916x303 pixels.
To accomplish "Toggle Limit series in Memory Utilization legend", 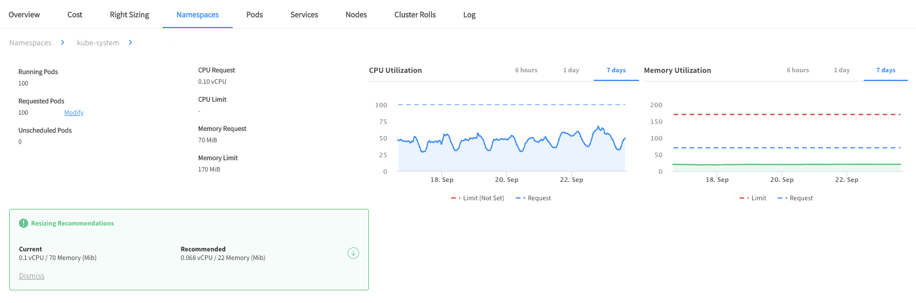I will [753, 198].
